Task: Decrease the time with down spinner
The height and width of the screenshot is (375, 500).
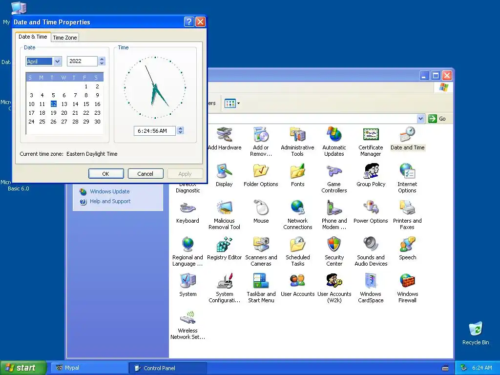Action: (181, 133)
